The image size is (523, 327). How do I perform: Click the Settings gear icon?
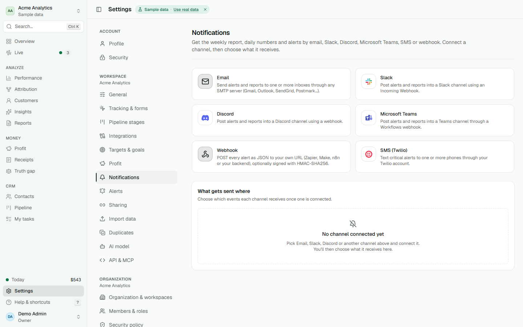9,291
